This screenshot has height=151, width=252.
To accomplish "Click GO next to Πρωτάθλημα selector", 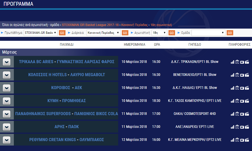I will click(x=62, y=33).
